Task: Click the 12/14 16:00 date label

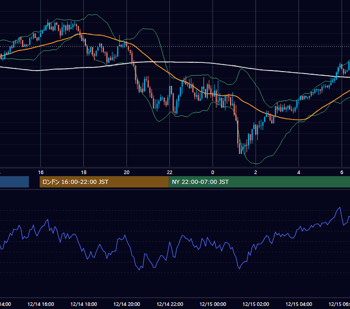Action: pos(41,304)
